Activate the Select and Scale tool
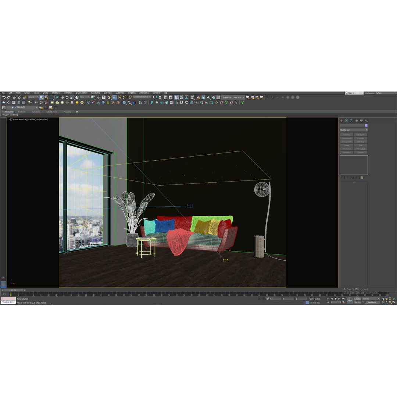This screenshot has width=397, height=397. (x=72, y=97)
